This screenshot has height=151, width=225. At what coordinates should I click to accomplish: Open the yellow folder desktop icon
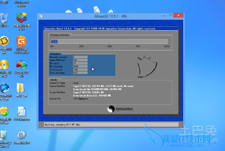pos(21,88)
